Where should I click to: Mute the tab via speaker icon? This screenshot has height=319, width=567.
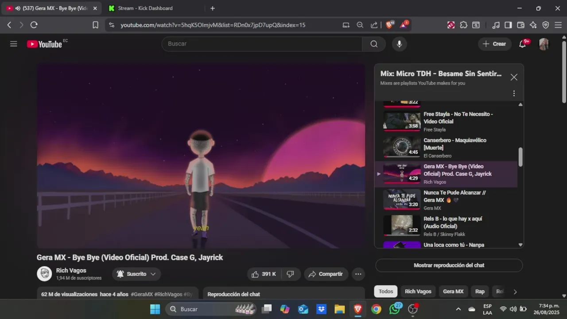click(x=17, y=8)
